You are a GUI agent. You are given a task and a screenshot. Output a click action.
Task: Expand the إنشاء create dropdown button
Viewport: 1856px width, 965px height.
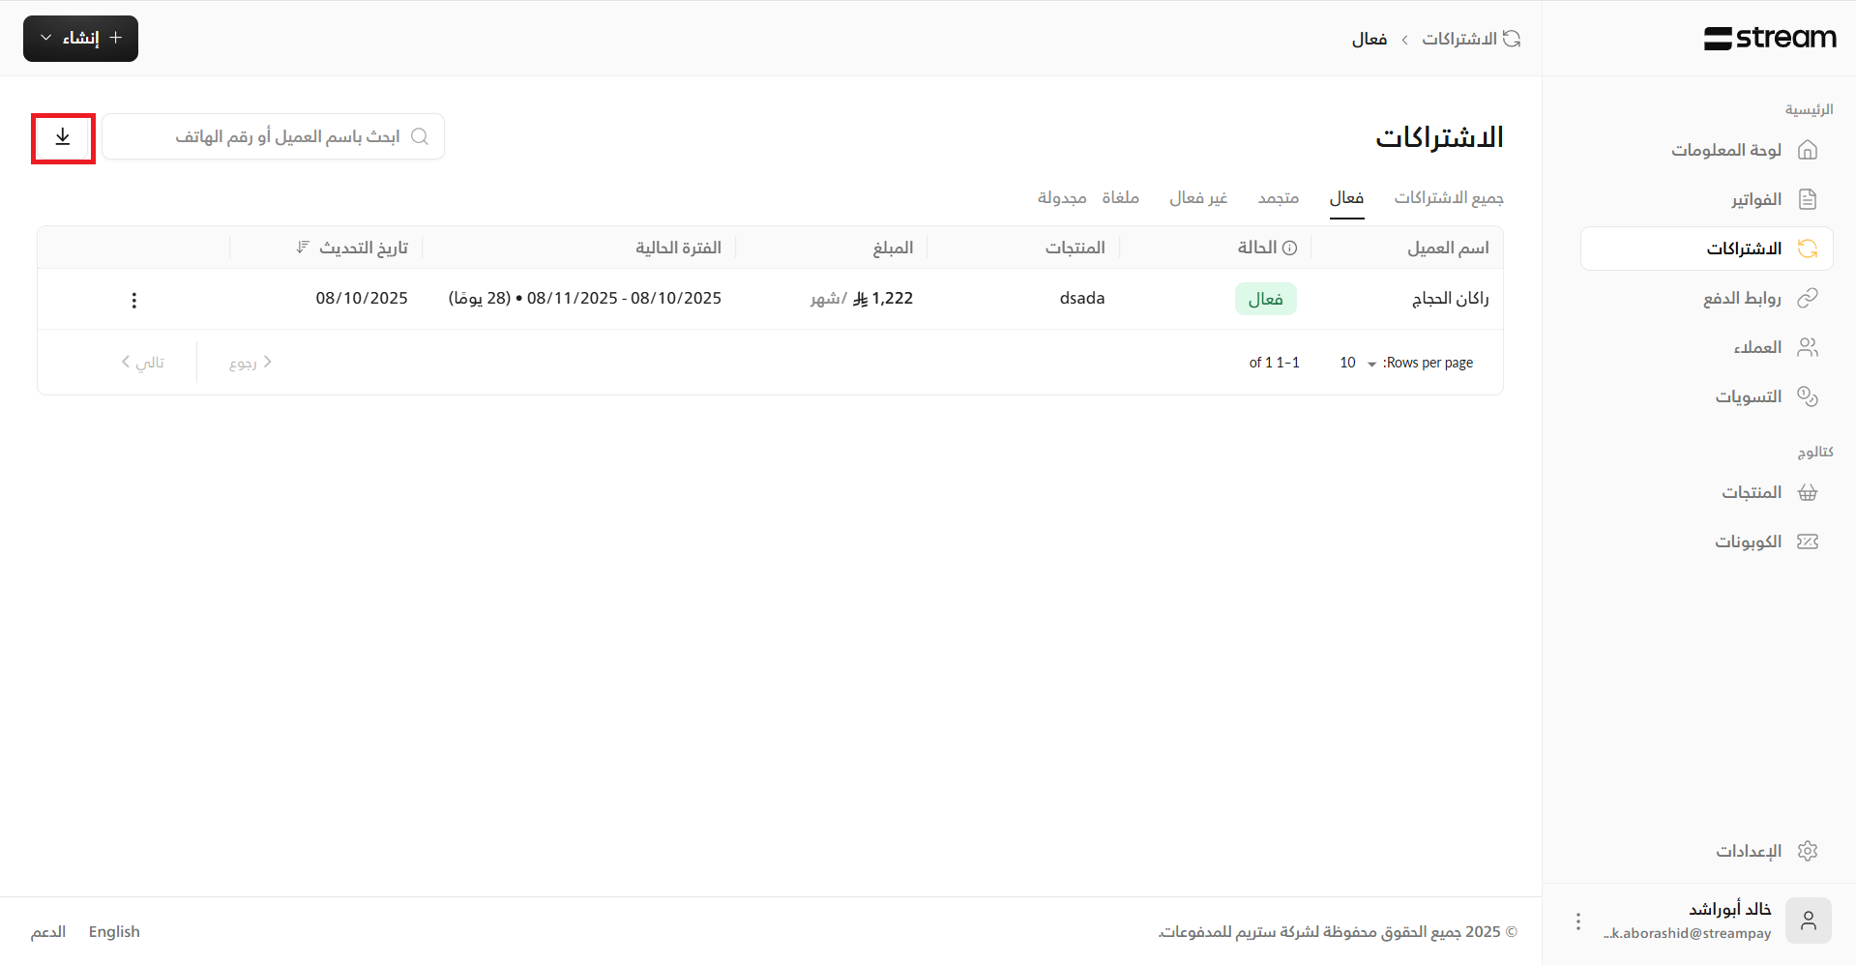80,39
